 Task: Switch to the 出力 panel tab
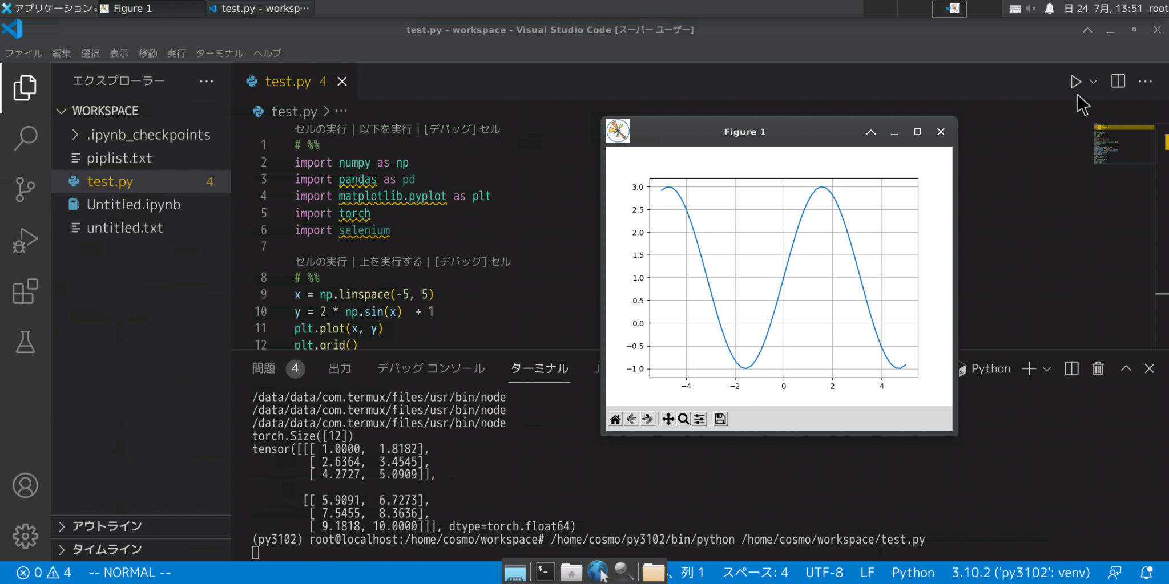(340, 368)
